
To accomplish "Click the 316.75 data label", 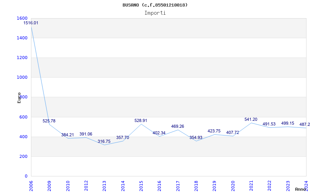I will [104, 141].
